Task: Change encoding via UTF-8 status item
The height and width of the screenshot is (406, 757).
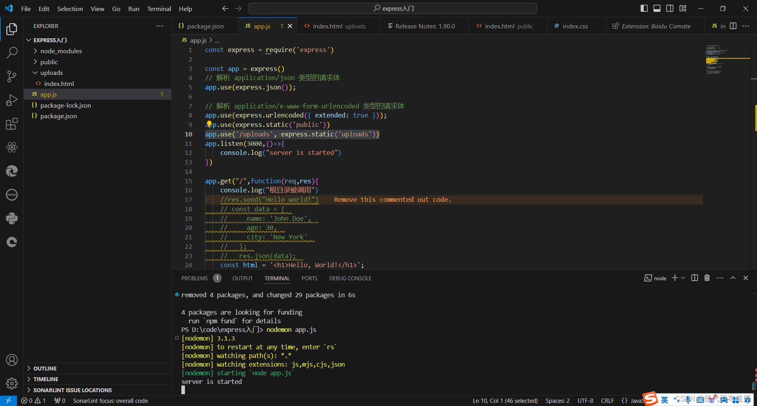Action: (585, 400)
